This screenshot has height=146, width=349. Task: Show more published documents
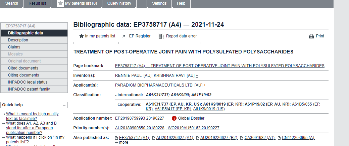click(123, 142)
